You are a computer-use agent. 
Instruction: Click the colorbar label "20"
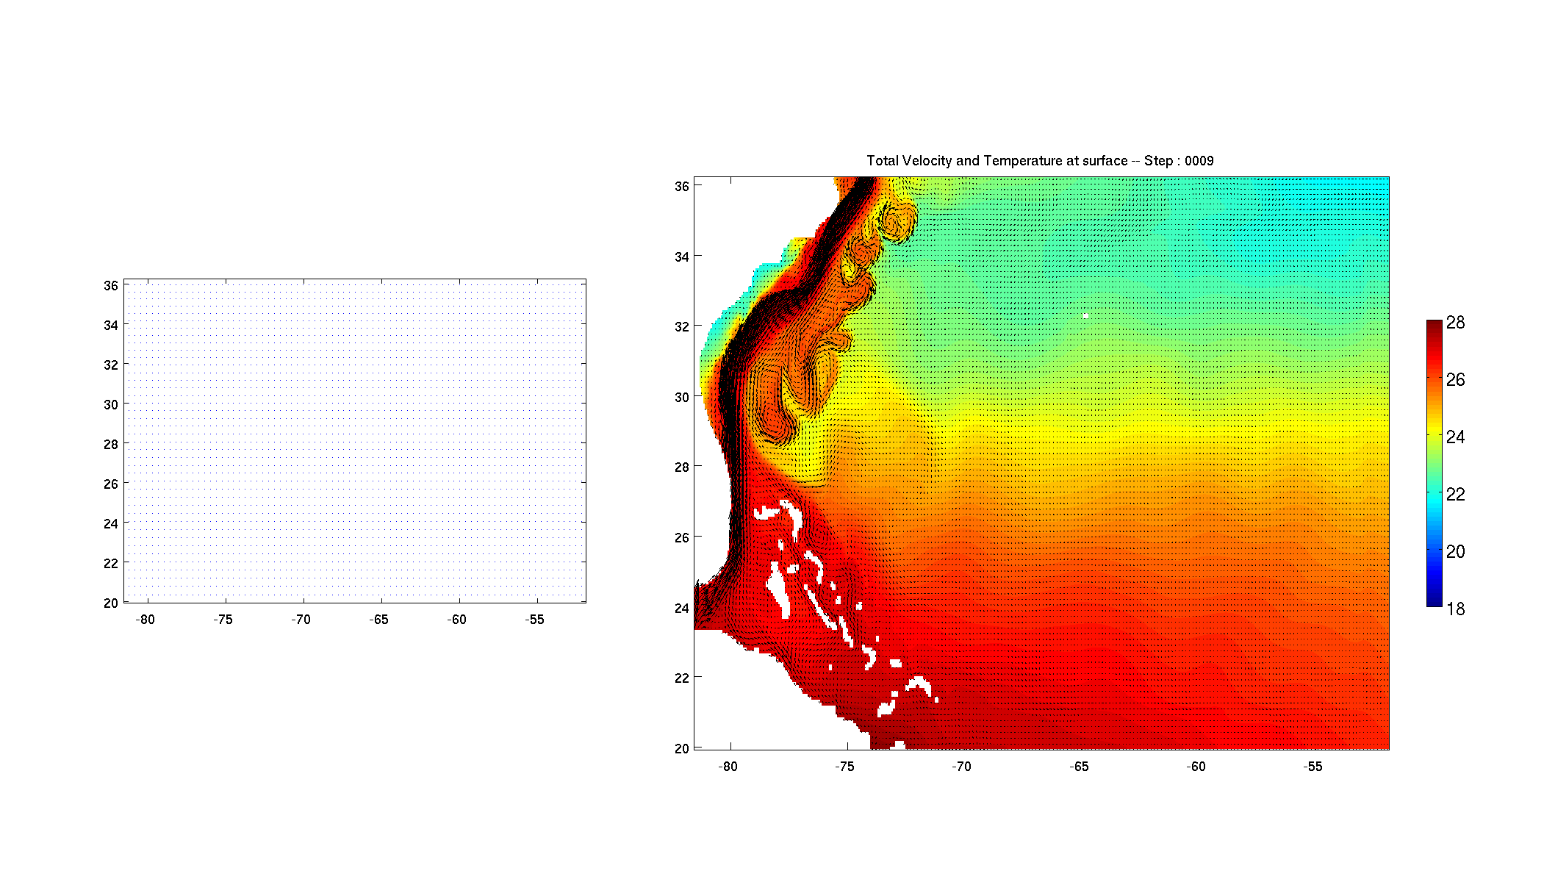click(x=1455, y=552)
